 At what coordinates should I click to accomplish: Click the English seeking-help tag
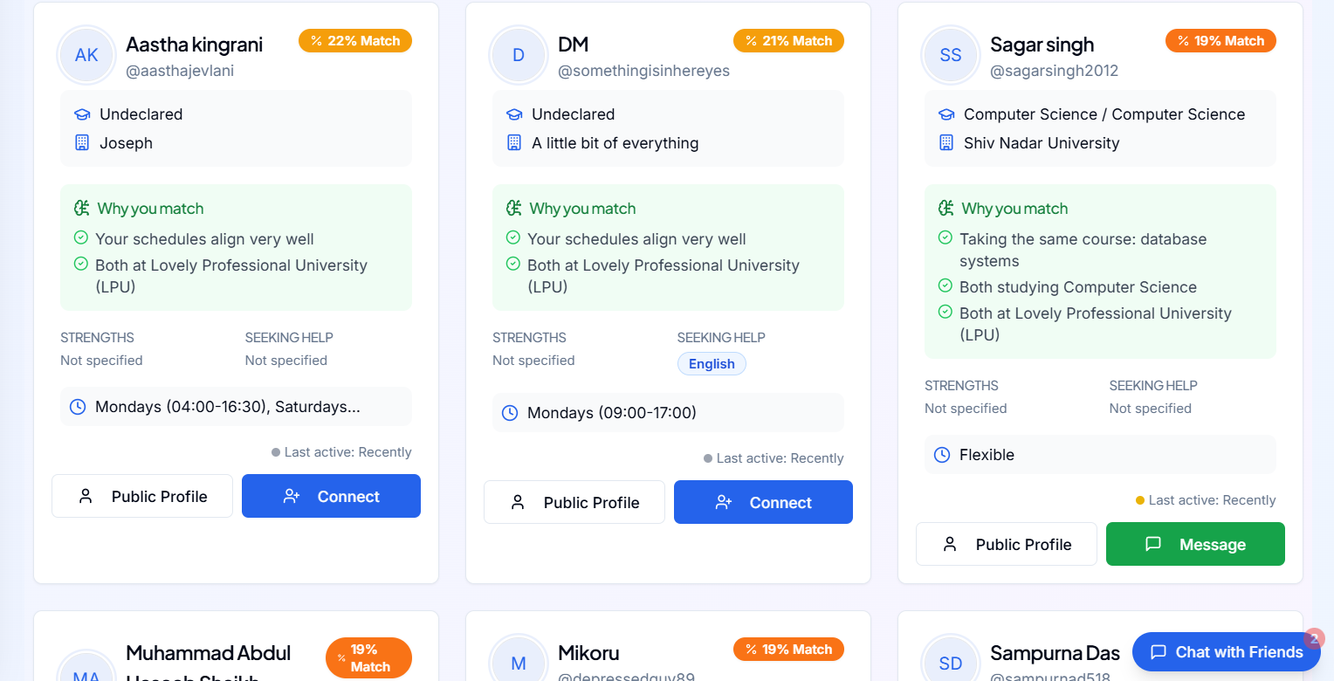click(x=712, y=364)
